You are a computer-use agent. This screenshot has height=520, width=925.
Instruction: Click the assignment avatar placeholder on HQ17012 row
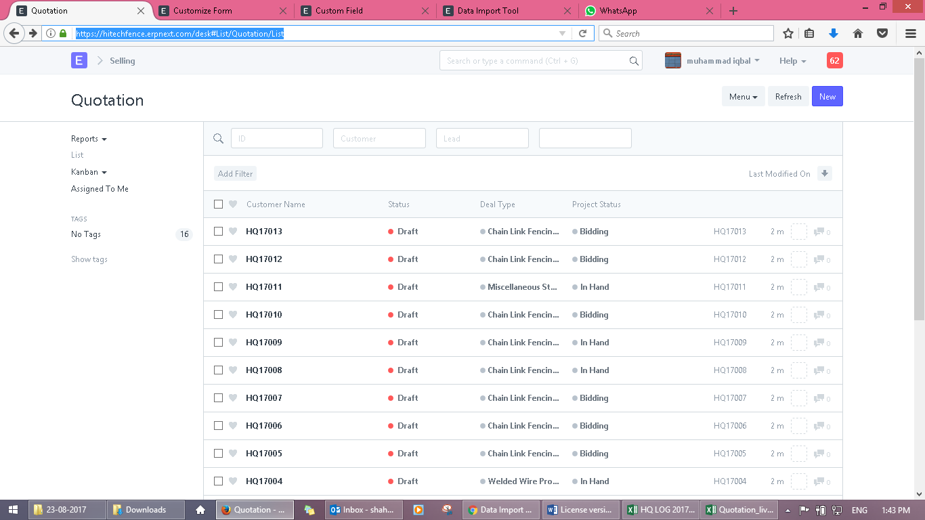tap(799, 259)
